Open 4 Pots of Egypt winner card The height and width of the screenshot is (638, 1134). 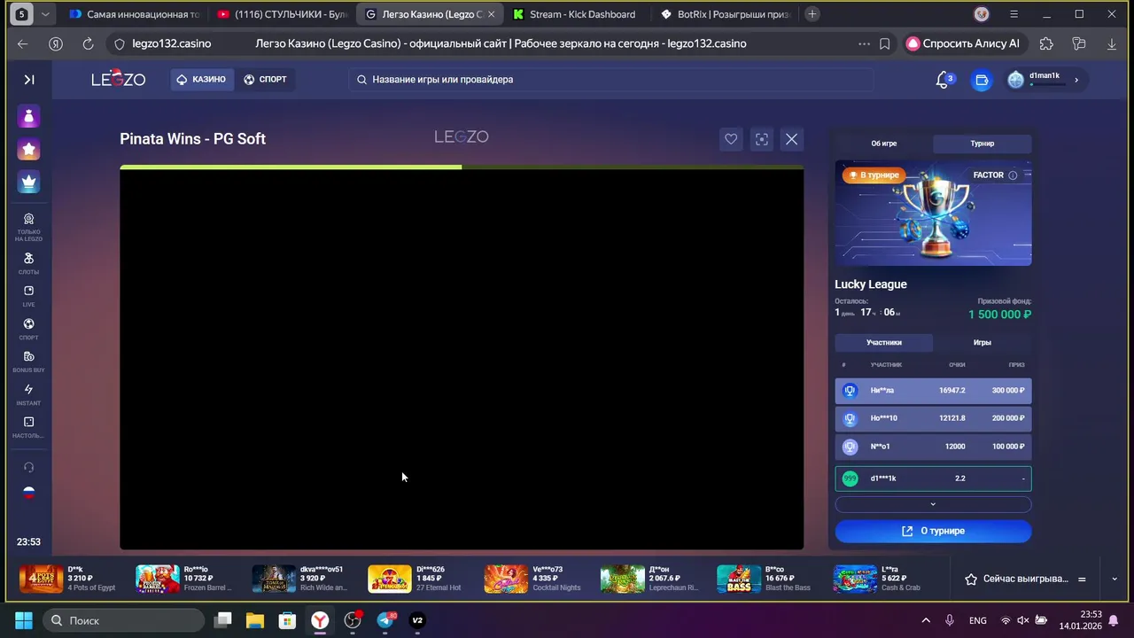(x=69, y=579)
